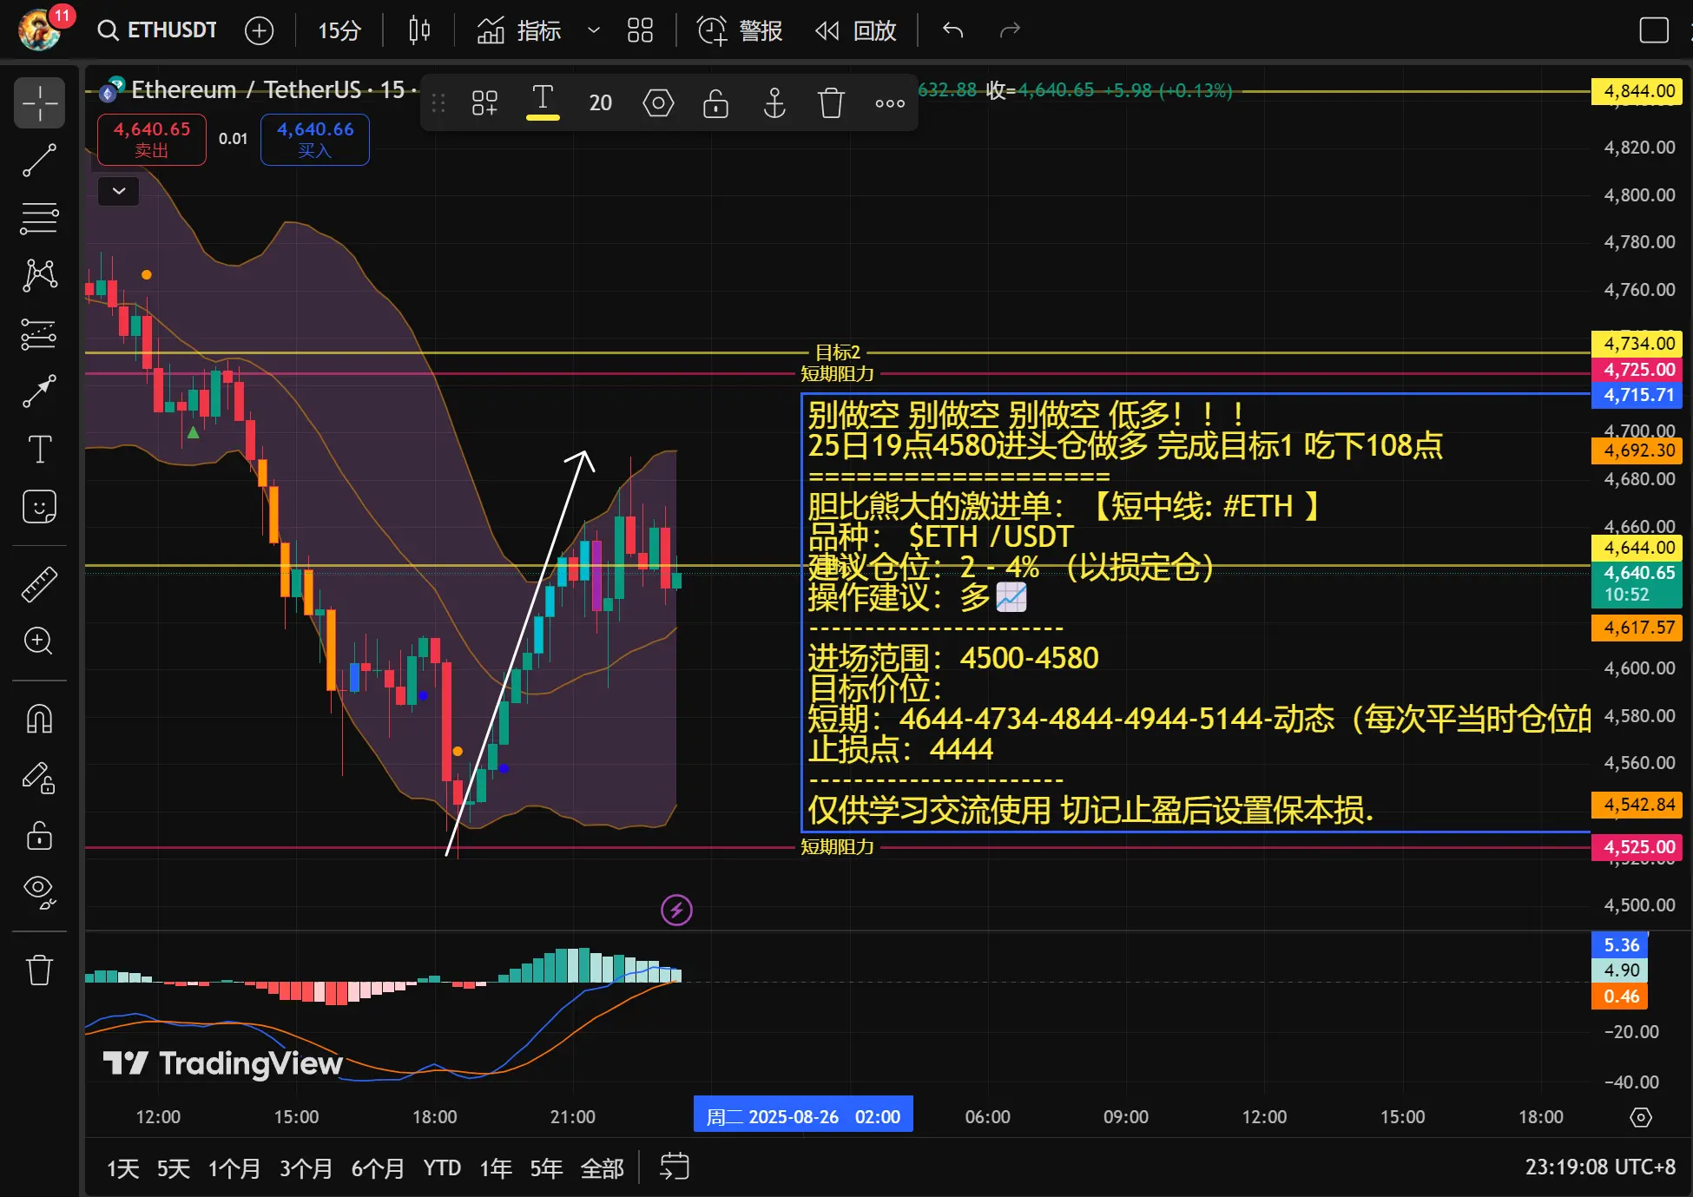The image size is (1693, 1197).
Task: Expand the indicator favorites dropdown arrow
Action: click(594, 30)
